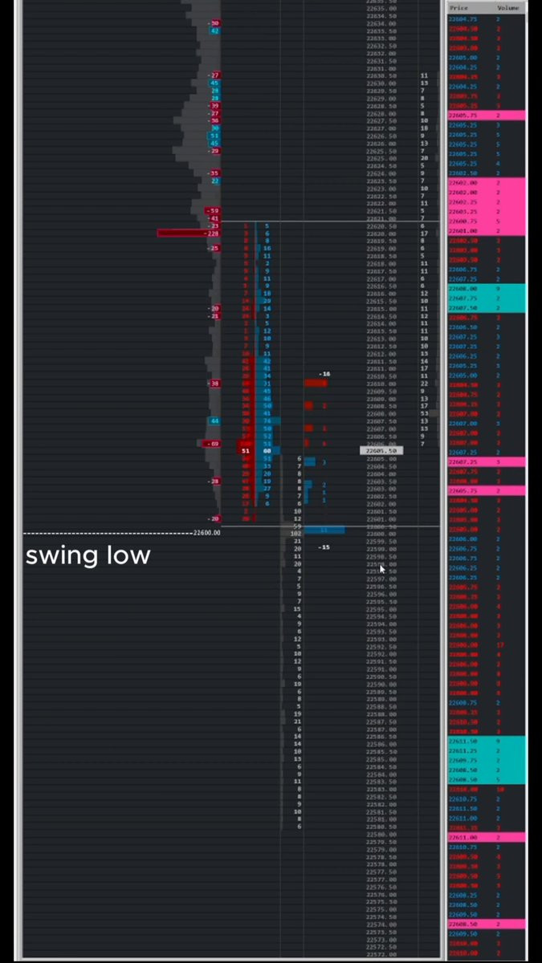Click the -15 delta total below blue bar
542x963 pixels.
[x=324, y=547]
